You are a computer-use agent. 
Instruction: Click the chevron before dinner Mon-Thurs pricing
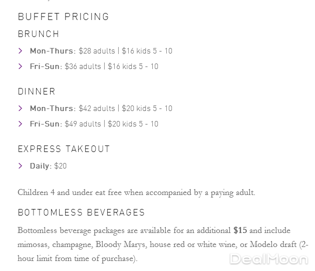point(21,108)
